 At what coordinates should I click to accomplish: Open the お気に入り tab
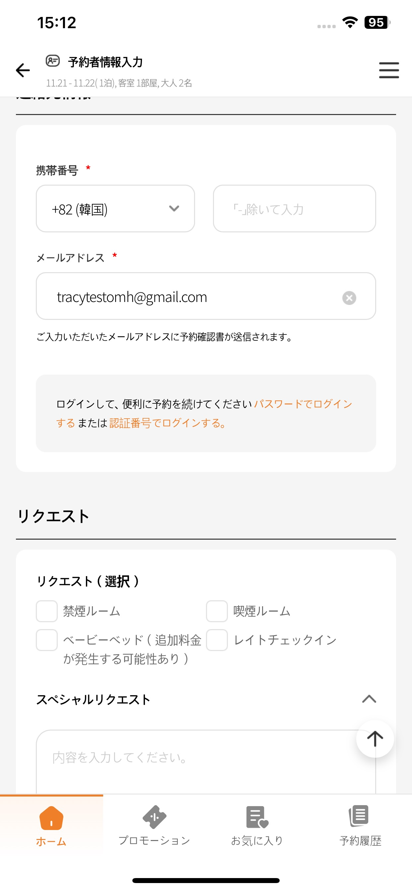[x=257, y=841]
